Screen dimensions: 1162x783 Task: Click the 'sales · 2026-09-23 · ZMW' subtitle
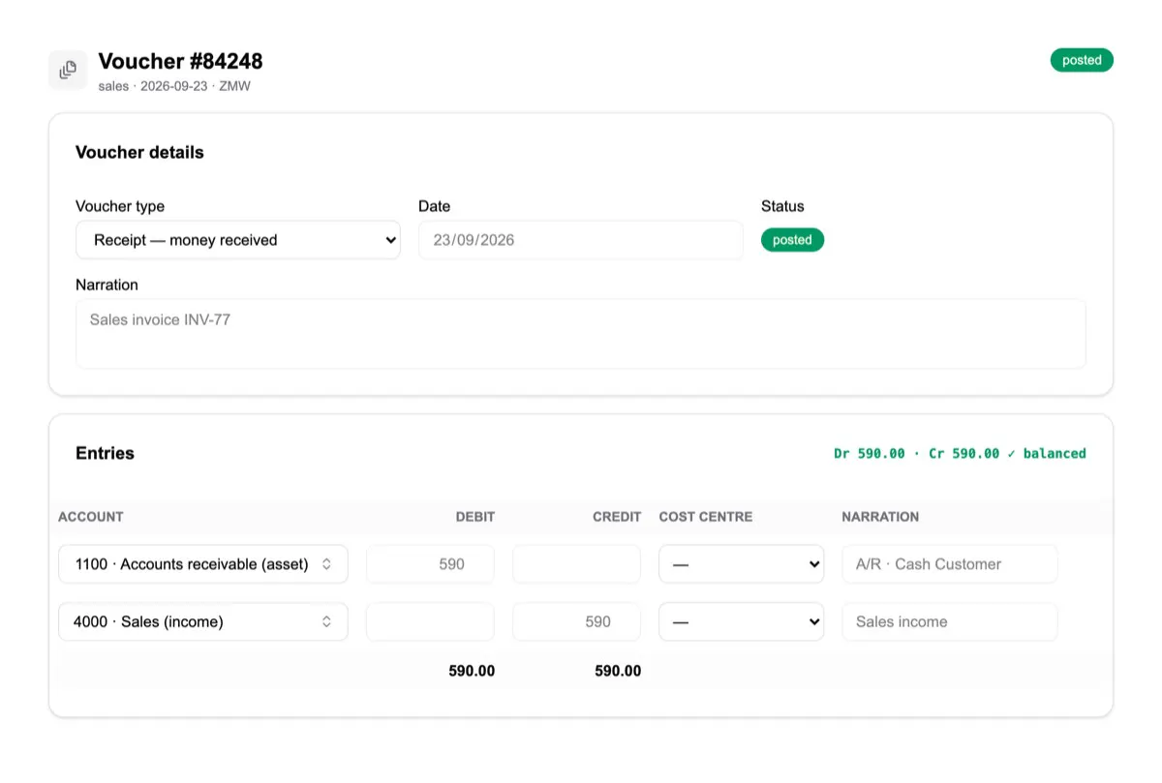[x=174, y=86]
